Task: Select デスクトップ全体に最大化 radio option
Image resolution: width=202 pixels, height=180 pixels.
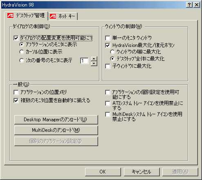Action: [112, 59]
